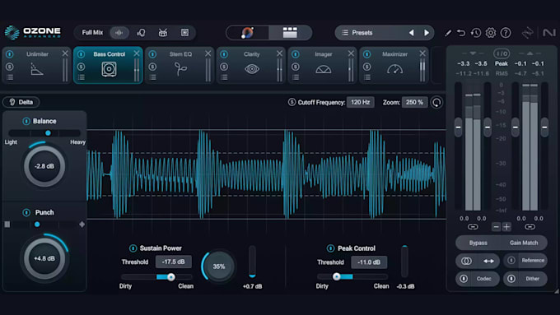Screen dimensions: 560x315
Task: Disable the Sustain Power section
Action: click(x=133, y=248)
